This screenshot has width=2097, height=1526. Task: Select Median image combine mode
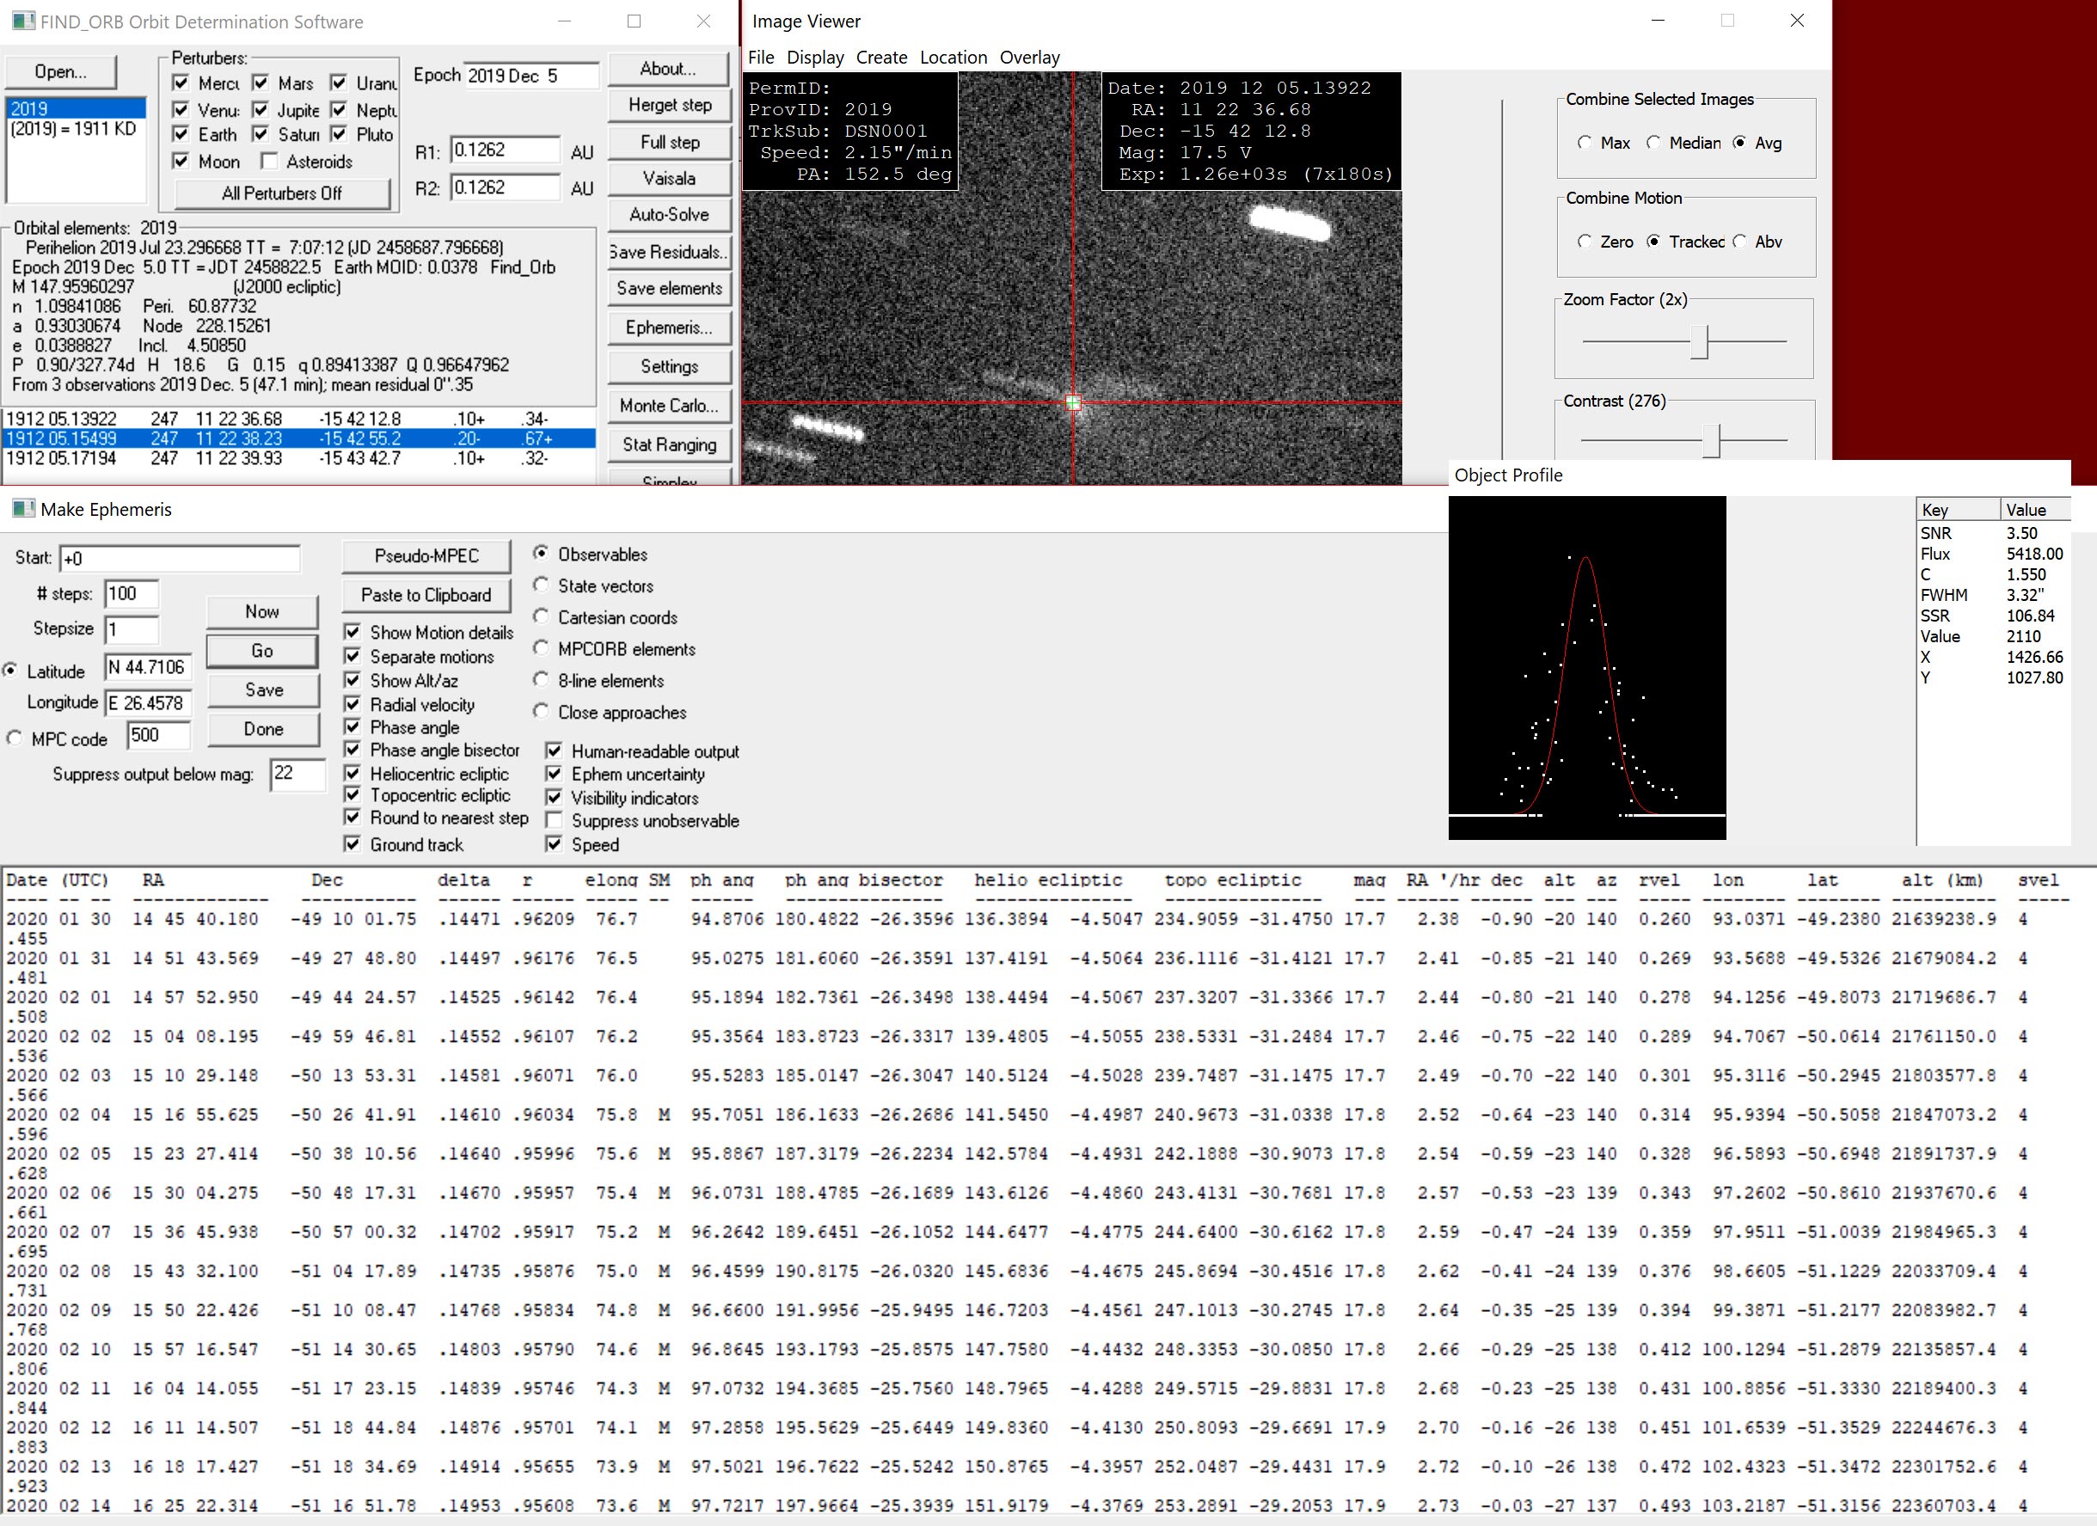(x=1653, y=143)
